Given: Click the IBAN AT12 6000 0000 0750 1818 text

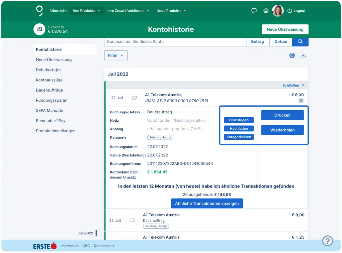Looking at the screenshot, I should pyautogui.click(x=176, y=101).
